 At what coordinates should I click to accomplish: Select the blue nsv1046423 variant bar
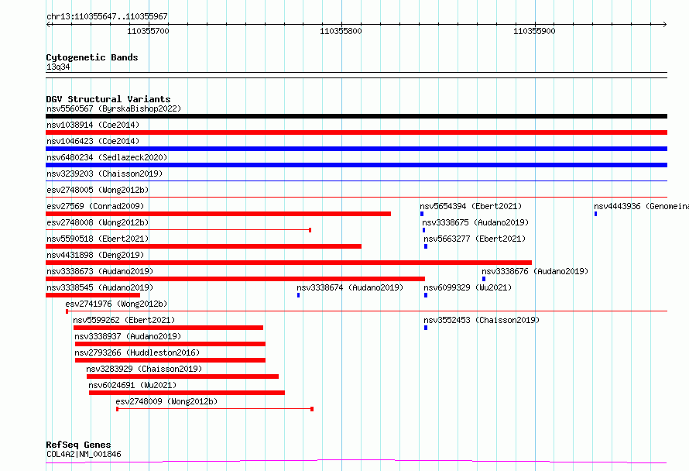point(356,149)
